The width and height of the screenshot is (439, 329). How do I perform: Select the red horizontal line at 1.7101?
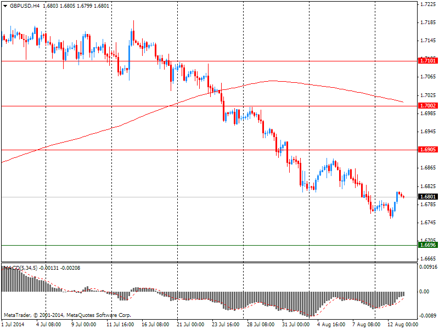(209, 61)
